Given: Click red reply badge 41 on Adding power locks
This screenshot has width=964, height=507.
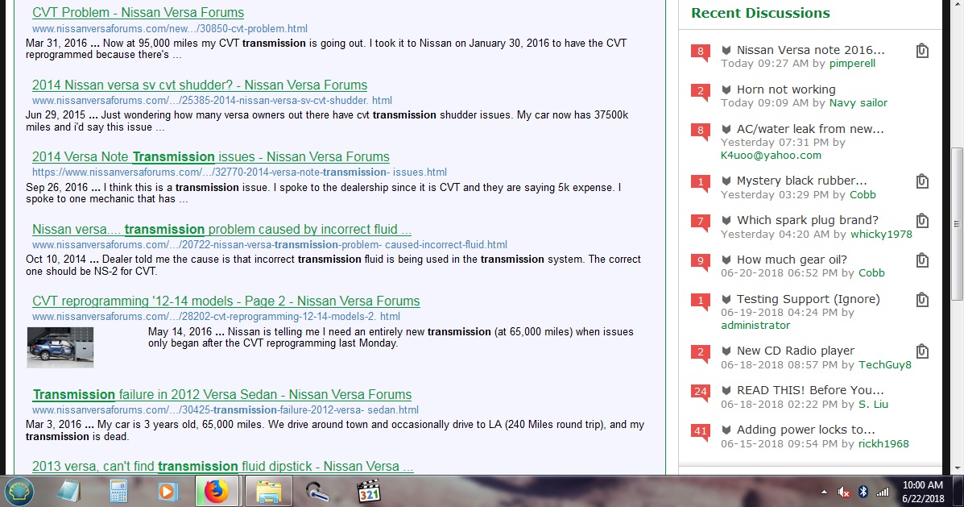Looking at the screenshot, I should pos(701,431).
